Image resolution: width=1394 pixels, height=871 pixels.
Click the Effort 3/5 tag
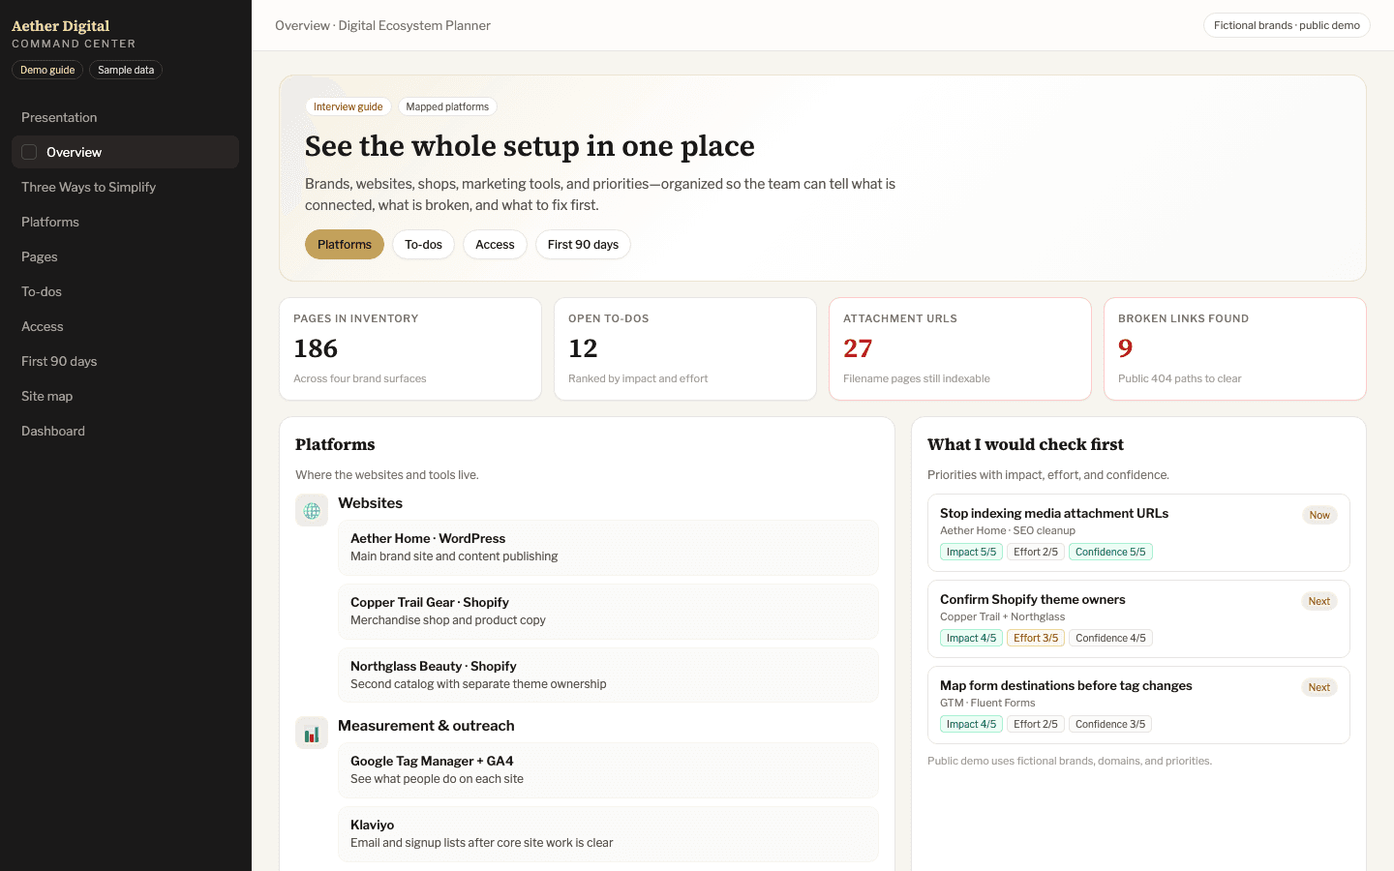(1036, 638)
